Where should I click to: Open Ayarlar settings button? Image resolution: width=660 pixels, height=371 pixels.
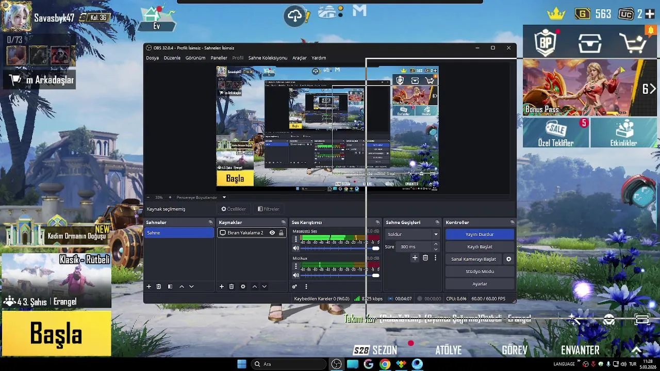pos(480,284)
